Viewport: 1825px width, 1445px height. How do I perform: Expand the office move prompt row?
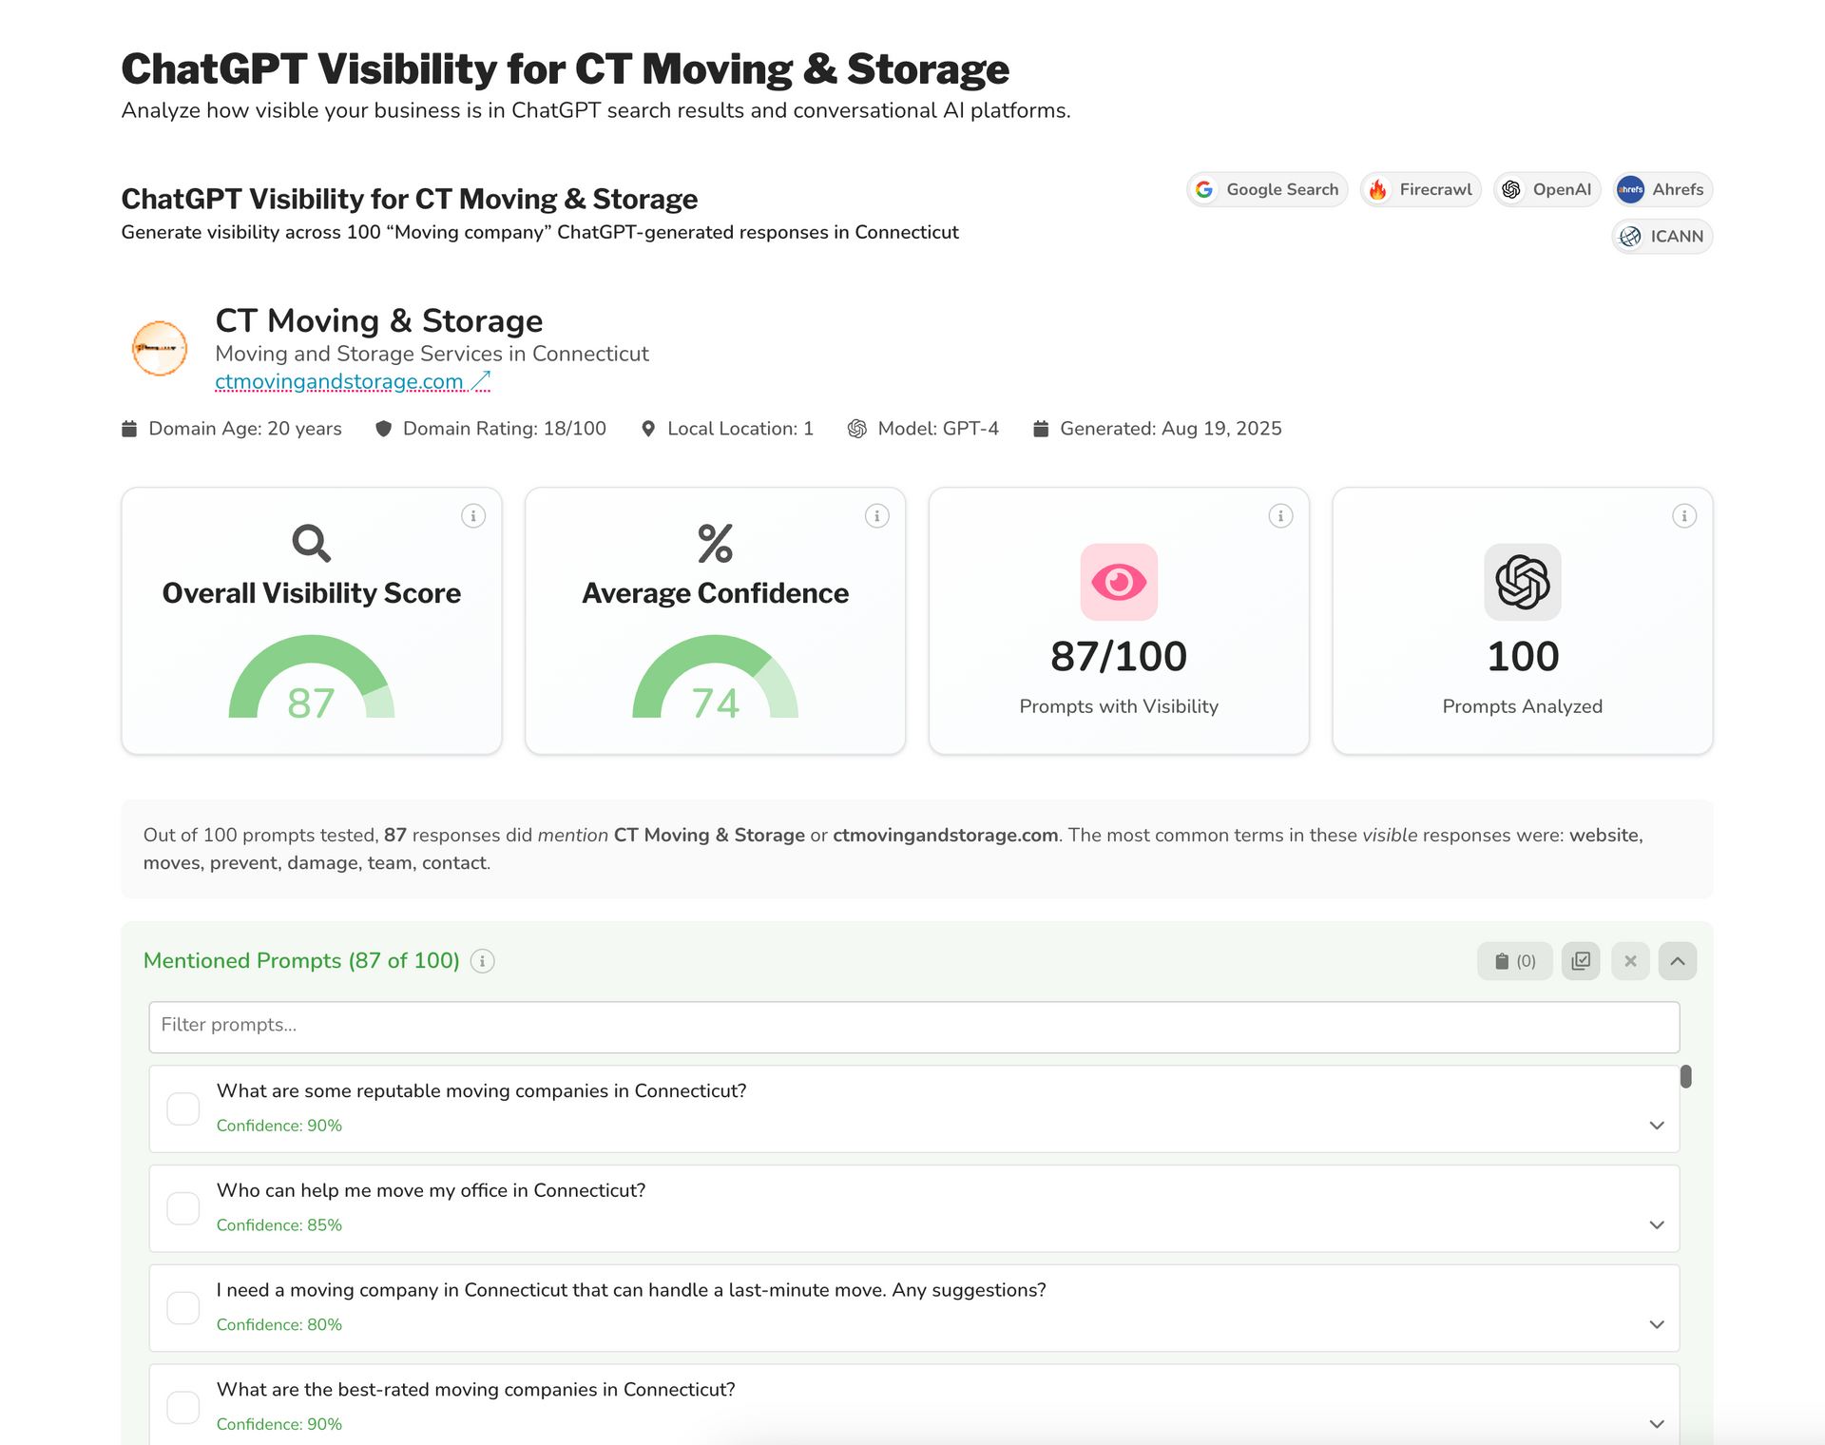point(1657,1225)
